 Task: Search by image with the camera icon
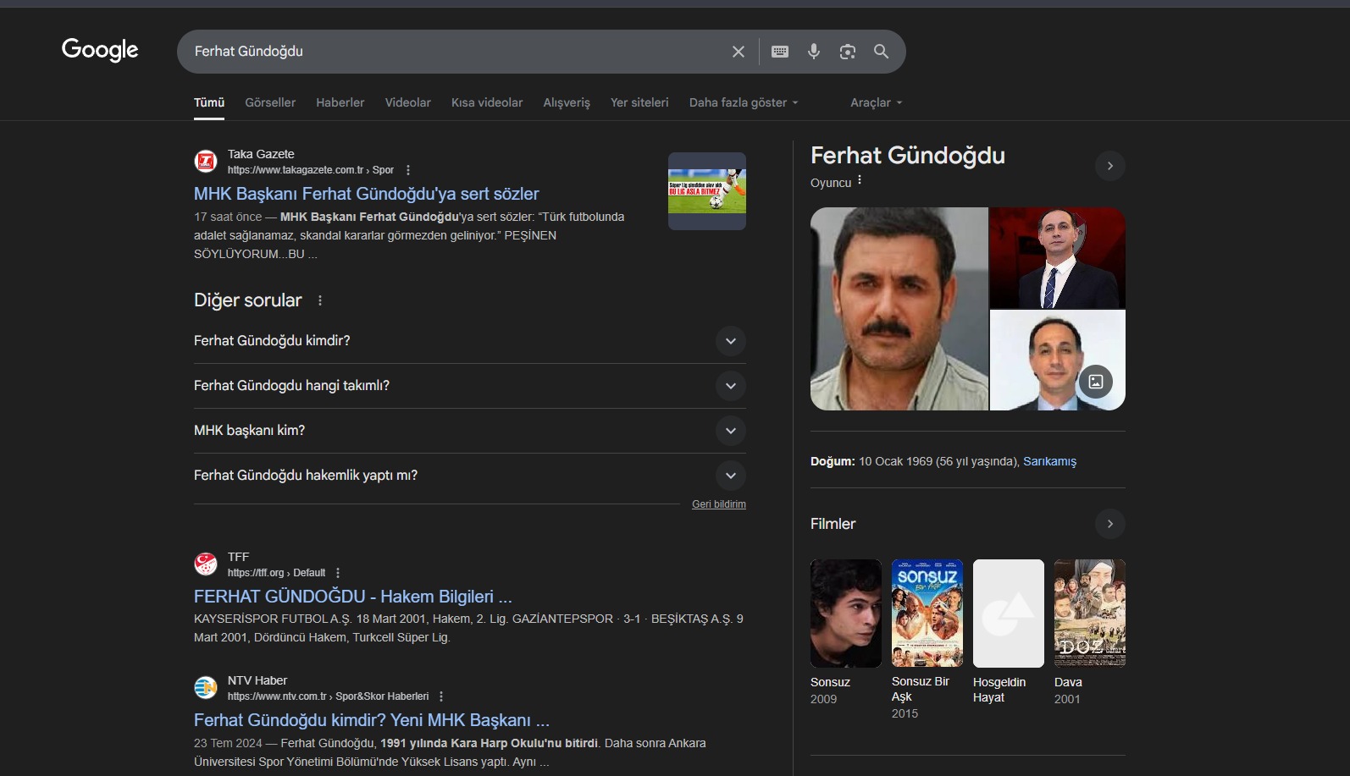point(848,52)
